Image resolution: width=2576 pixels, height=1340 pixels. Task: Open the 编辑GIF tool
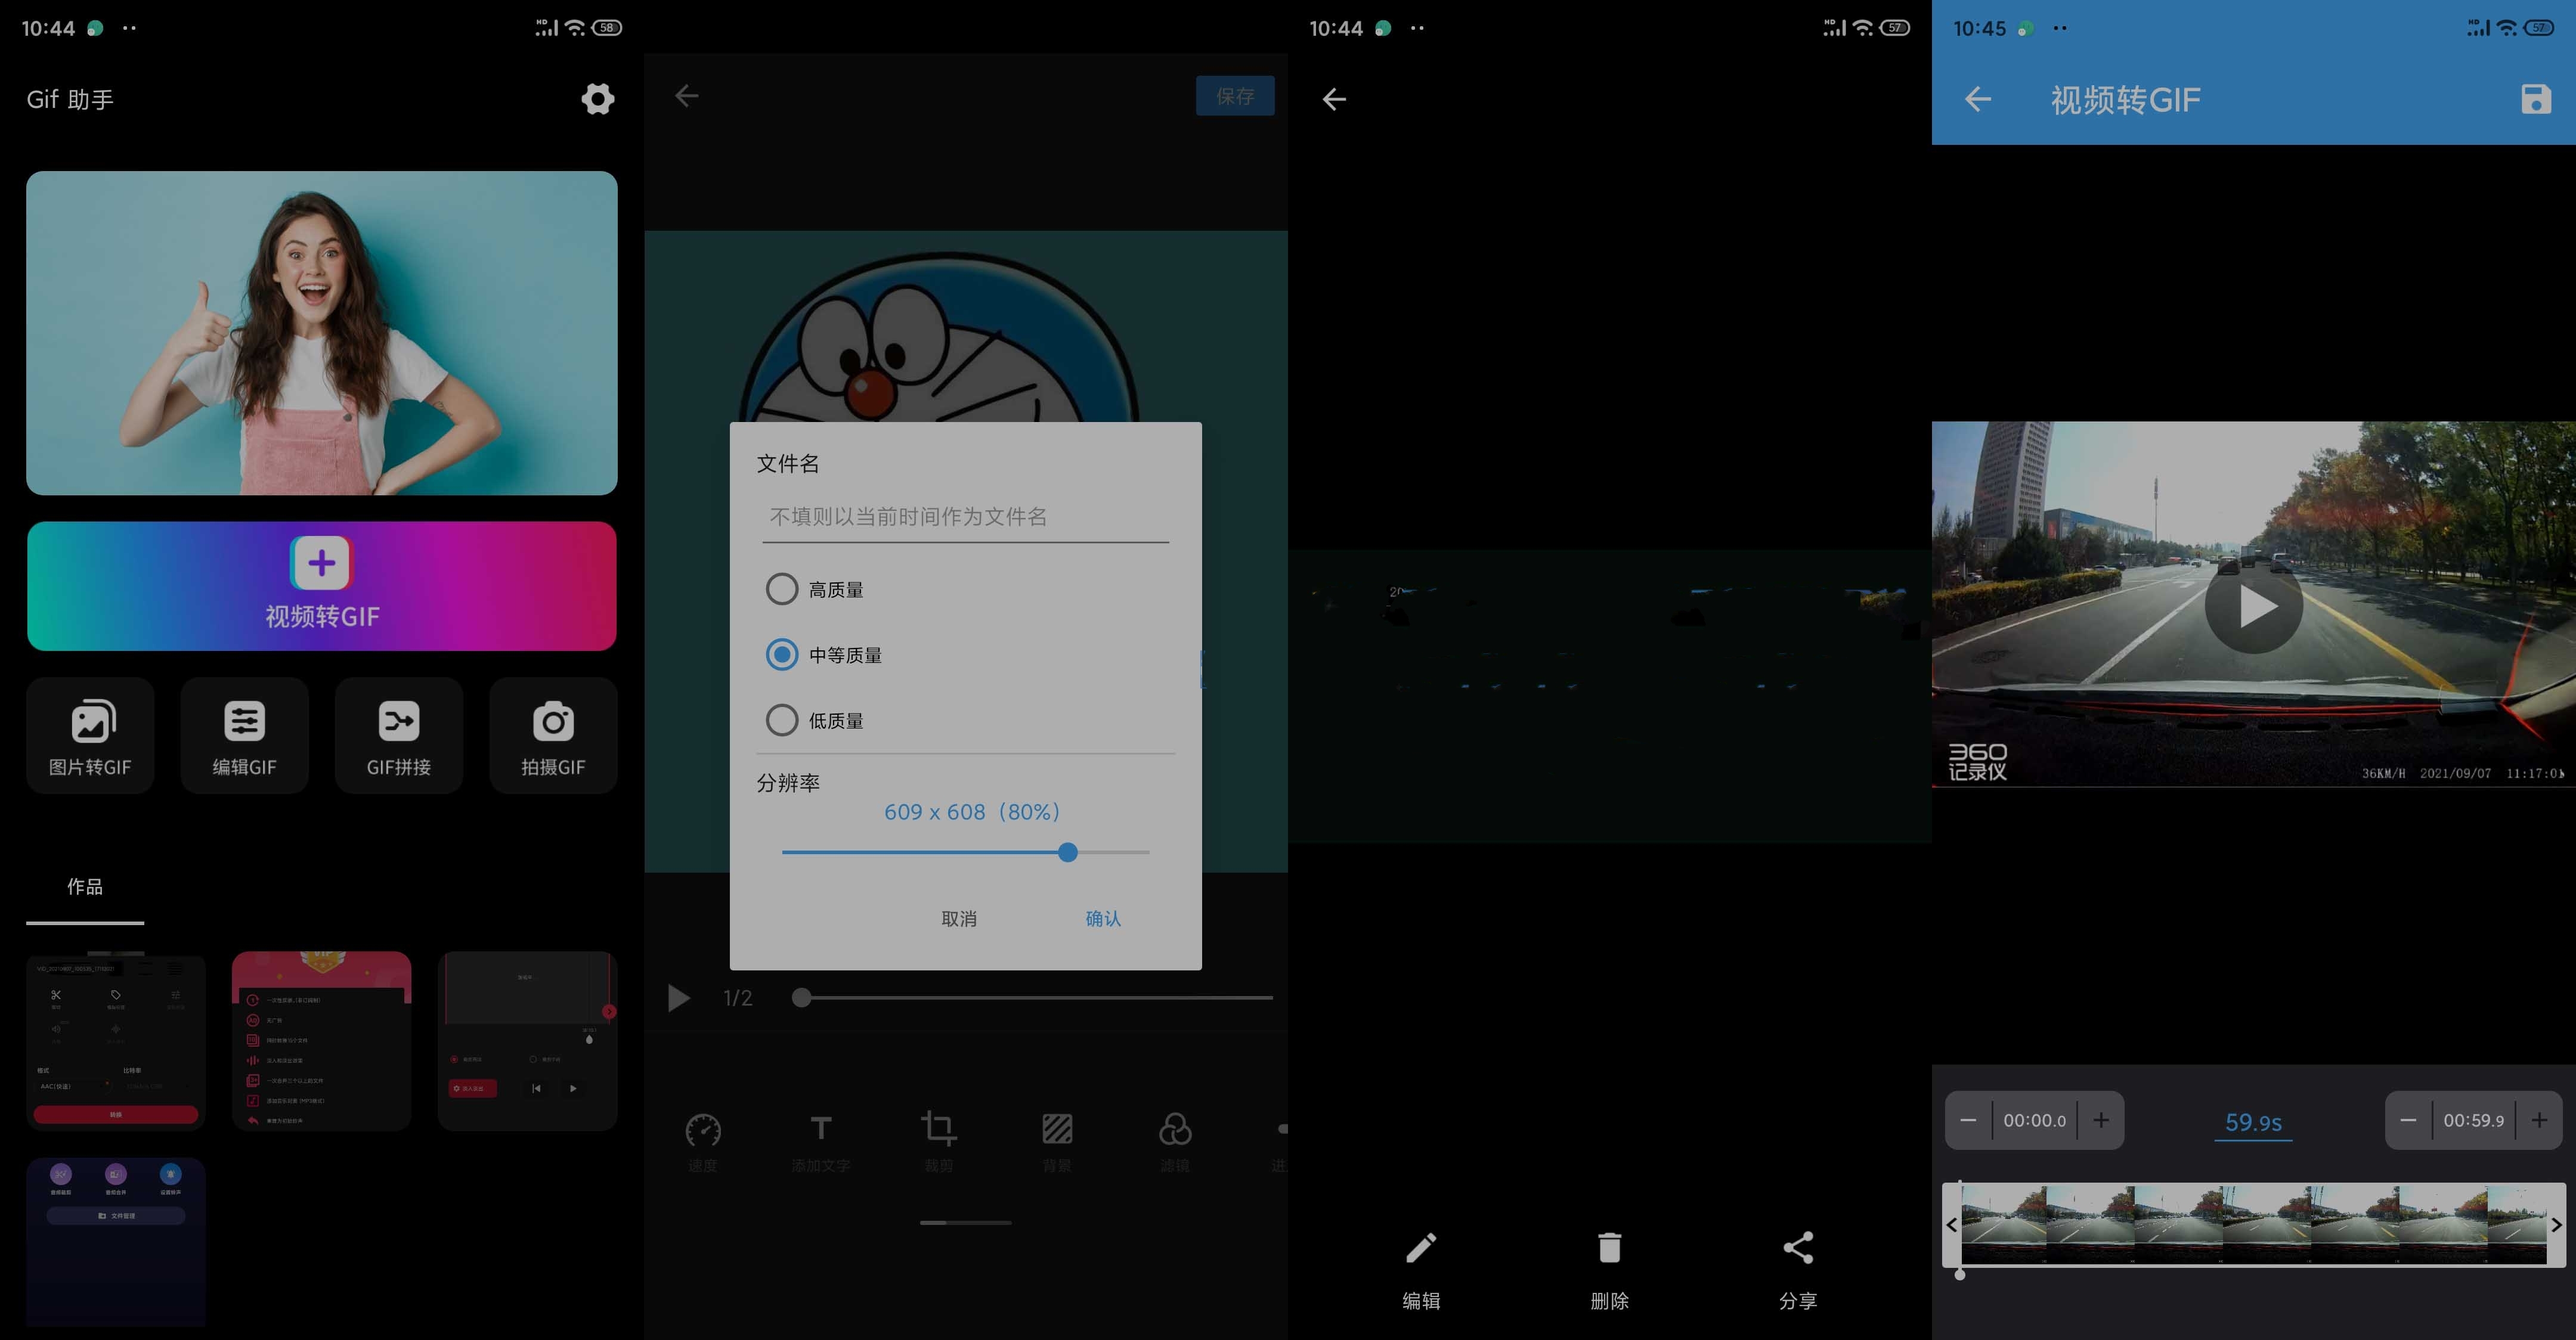coord(244,735)
